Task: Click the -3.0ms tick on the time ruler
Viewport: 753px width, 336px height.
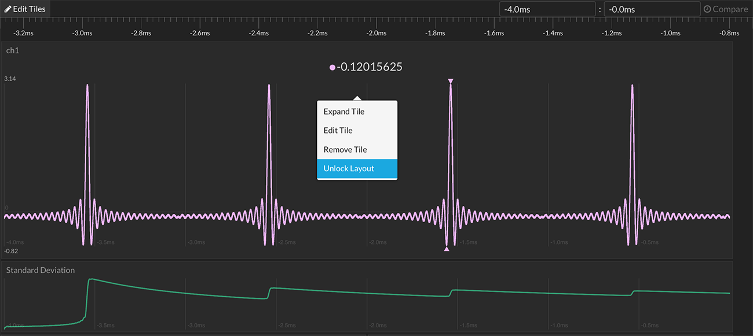Action: point(82,33)
